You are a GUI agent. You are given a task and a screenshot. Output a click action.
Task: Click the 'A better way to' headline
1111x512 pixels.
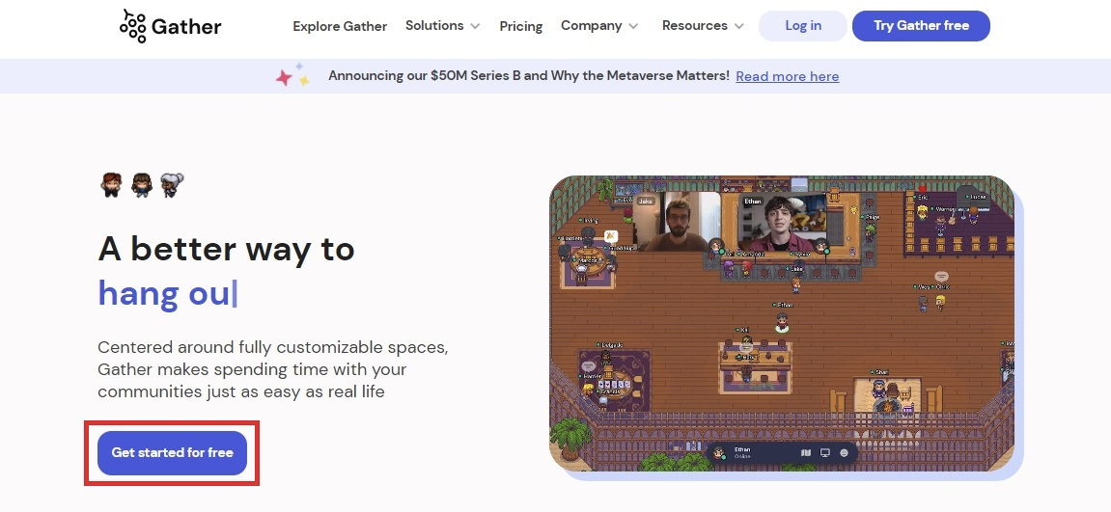226,249
